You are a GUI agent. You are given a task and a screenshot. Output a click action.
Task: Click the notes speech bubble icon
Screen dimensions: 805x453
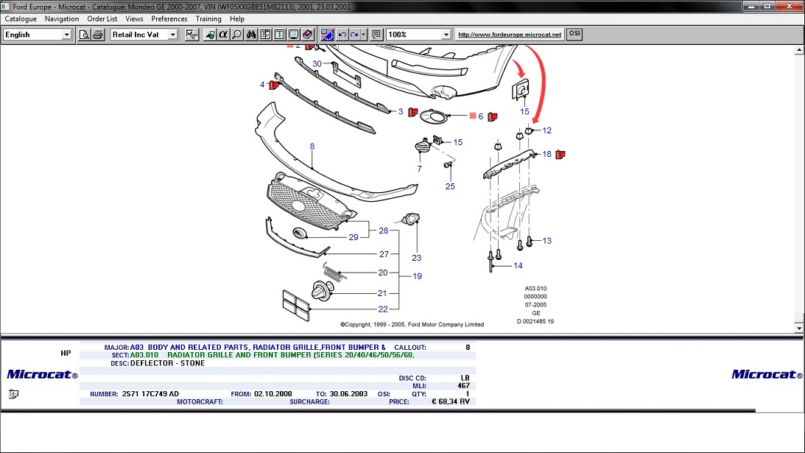(x=376, y=35)
